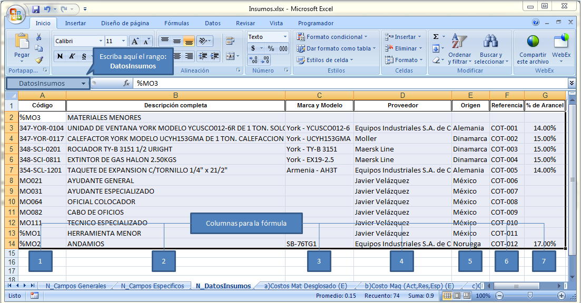Cut selection with the scissors icon
Viewport: 581px width, 303px height.
38,37
